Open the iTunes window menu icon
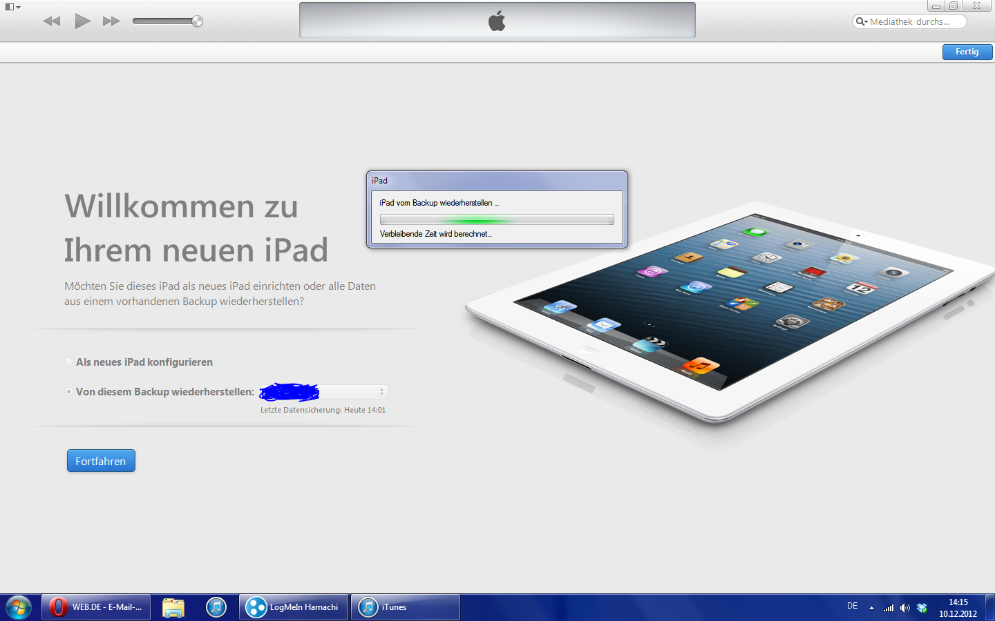 click(x=12, y=7)
